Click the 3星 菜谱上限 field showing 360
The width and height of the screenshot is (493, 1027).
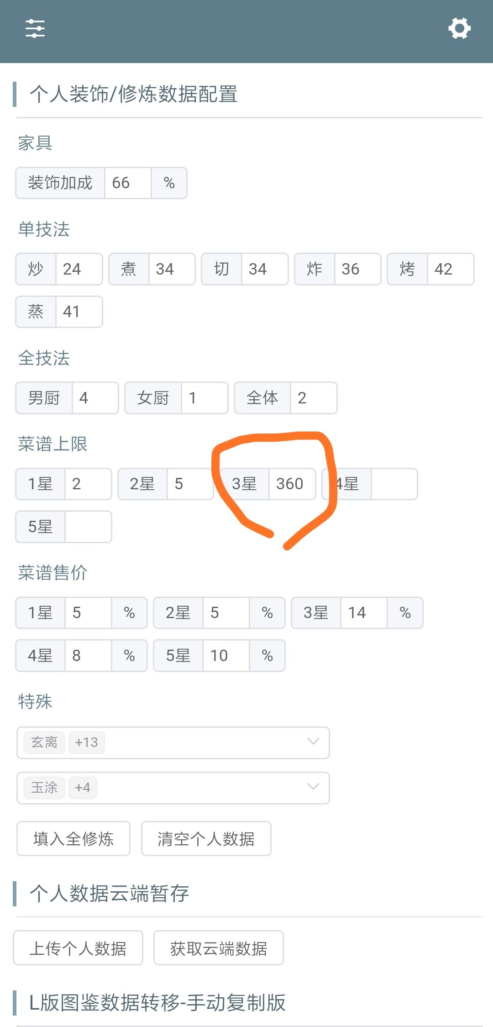point(292,484)
